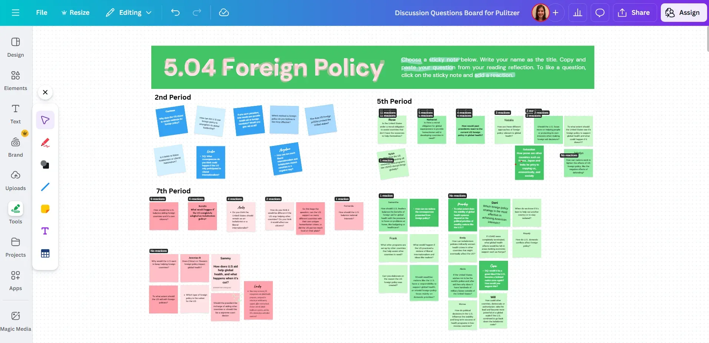Open the 9 reactions badge
The width and height of the screenshot is (709, 343).
pos(158,199)
